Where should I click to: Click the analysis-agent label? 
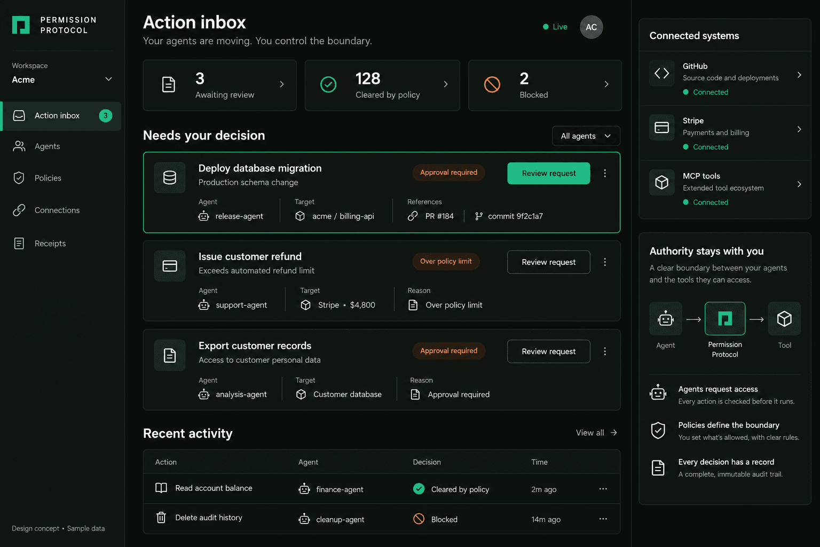coord(241,394)
